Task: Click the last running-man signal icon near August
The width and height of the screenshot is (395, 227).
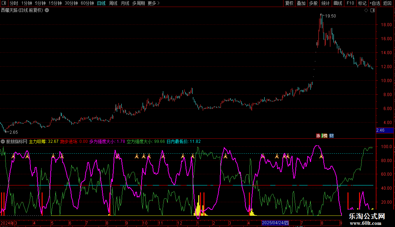Action: pos(321,156)
